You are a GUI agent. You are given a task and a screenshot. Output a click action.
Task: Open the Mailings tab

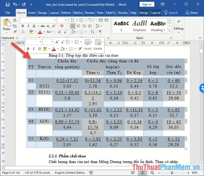click(78, 13)
